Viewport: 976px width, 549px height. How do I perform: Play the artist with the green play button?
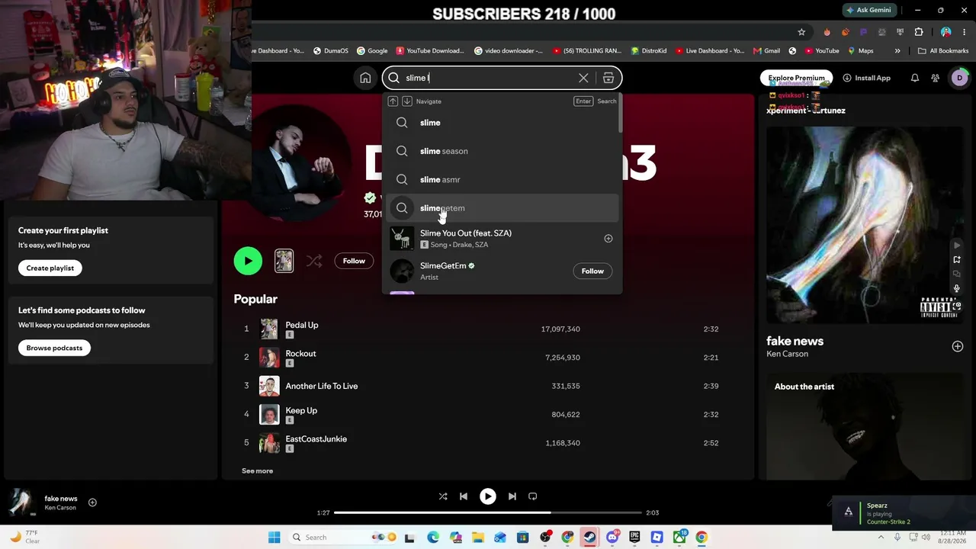tap(248, 261)
